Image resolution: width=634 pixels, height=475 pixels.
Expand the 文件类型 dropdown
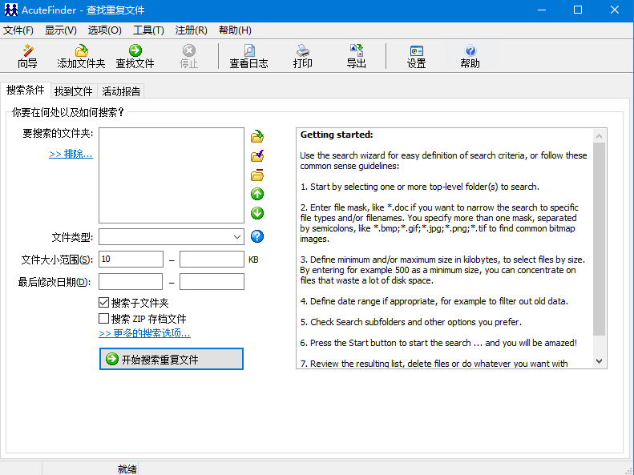click(237, 237)
